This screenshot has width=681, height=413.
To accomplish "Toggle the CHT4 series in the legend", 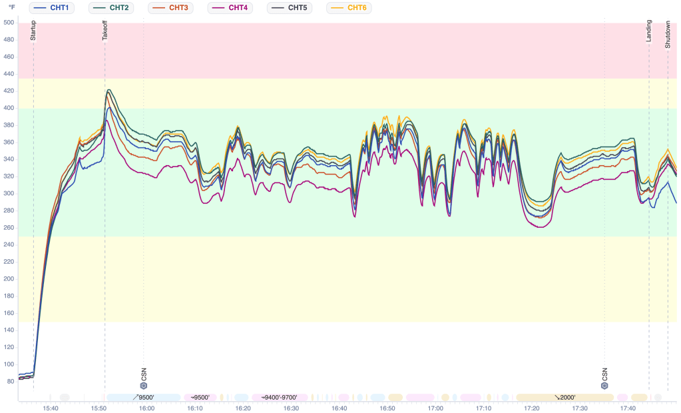I will click(x=230, y=8).
